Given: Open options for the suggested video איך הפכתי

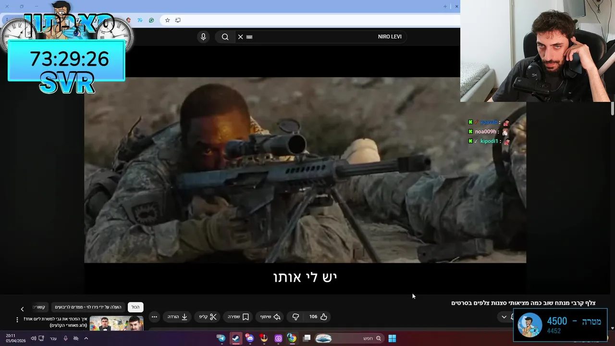Looking at the screenshot, I should [17, 320].
